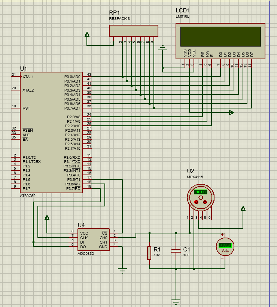Click the CLK pin label on ADC0832
The width and height of the screenshot is (277, 307).
pyautogui.click(x=84, y=238)
